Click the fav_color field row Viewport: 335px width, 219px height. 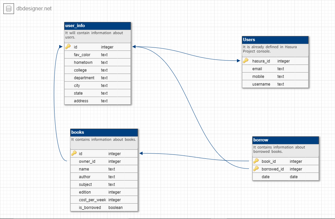tap(97, 54)
